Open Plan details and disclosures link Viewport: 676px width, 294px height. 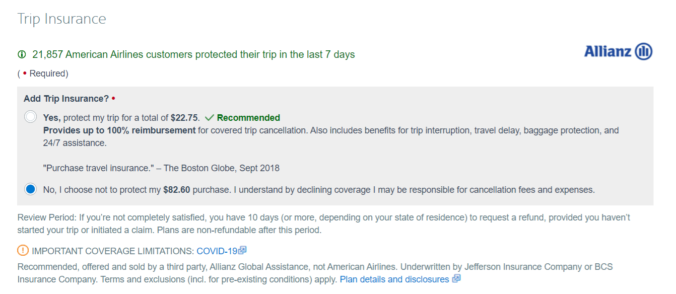click(x=394, y=279)
